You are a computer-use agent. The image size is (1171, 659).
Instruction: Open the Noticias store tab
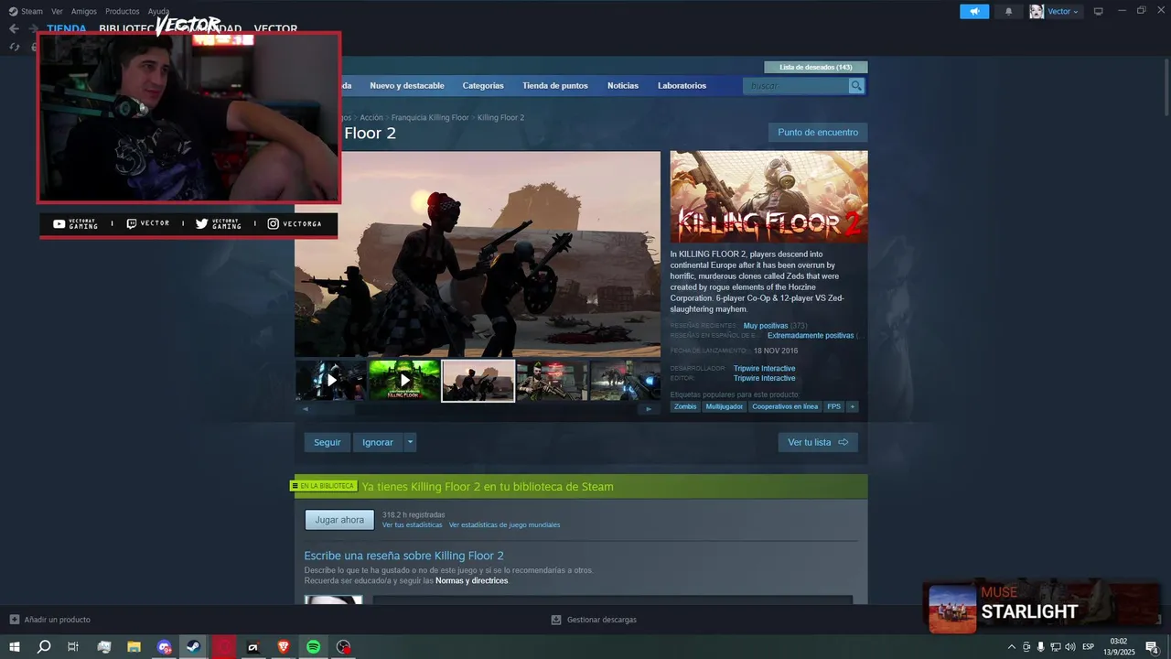(x=623, y=86)
